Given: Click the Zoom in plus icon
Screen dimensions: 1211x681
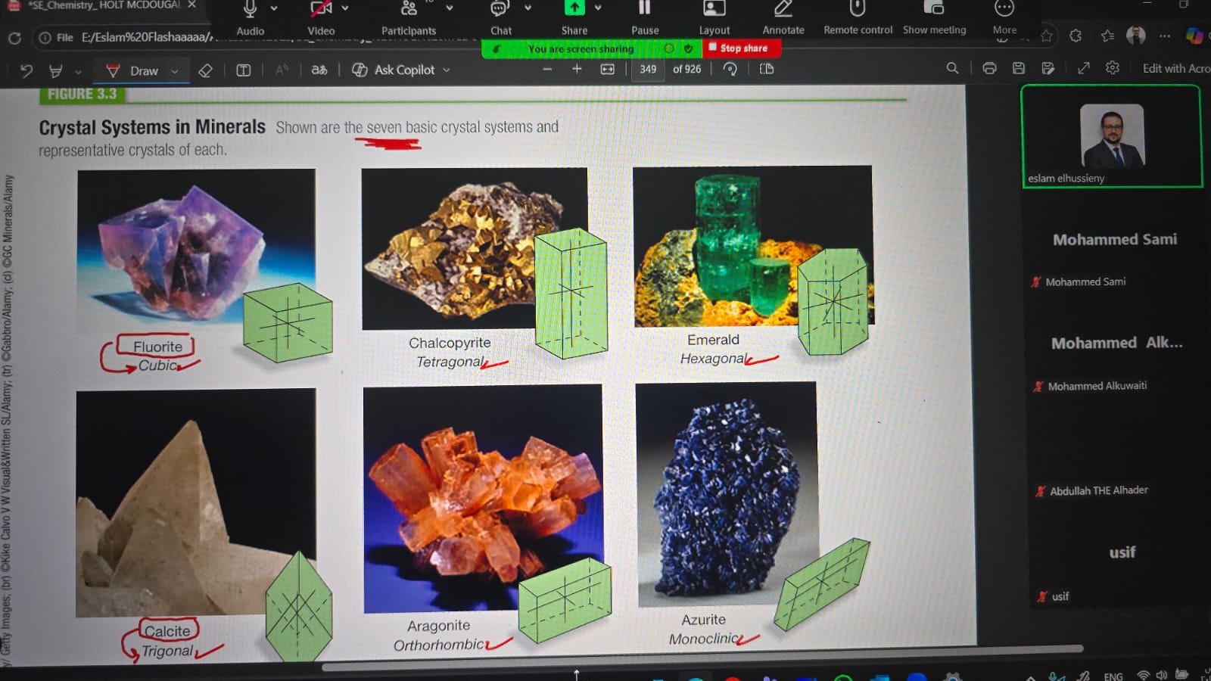Looking at the screenshot, I should (577, 69).
